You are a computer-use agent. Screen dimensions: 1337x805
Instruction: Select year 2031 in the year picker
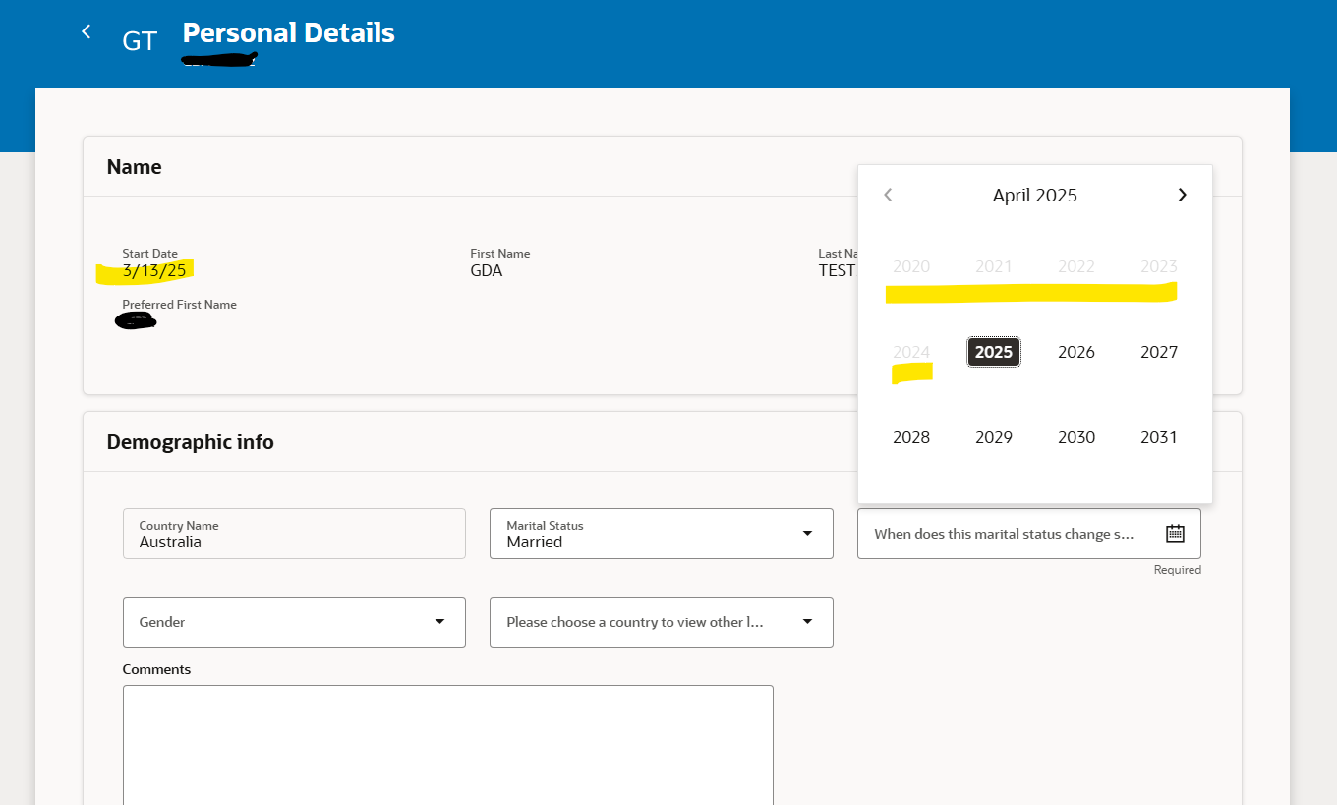[1159, 436]
